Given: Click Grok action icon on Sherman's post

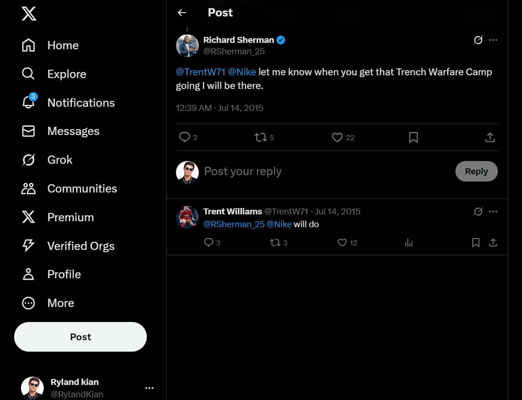Looking at the screenshot, I should coord(478,40).
